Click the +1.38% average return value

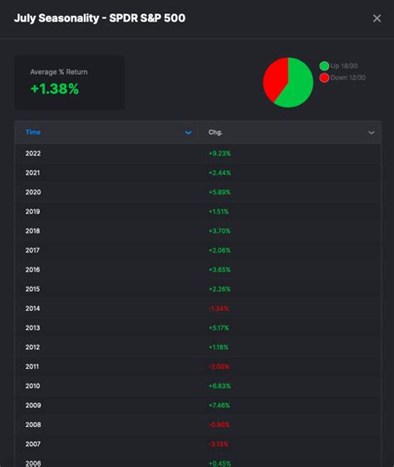pyautogui.click(x=55, y=89)
